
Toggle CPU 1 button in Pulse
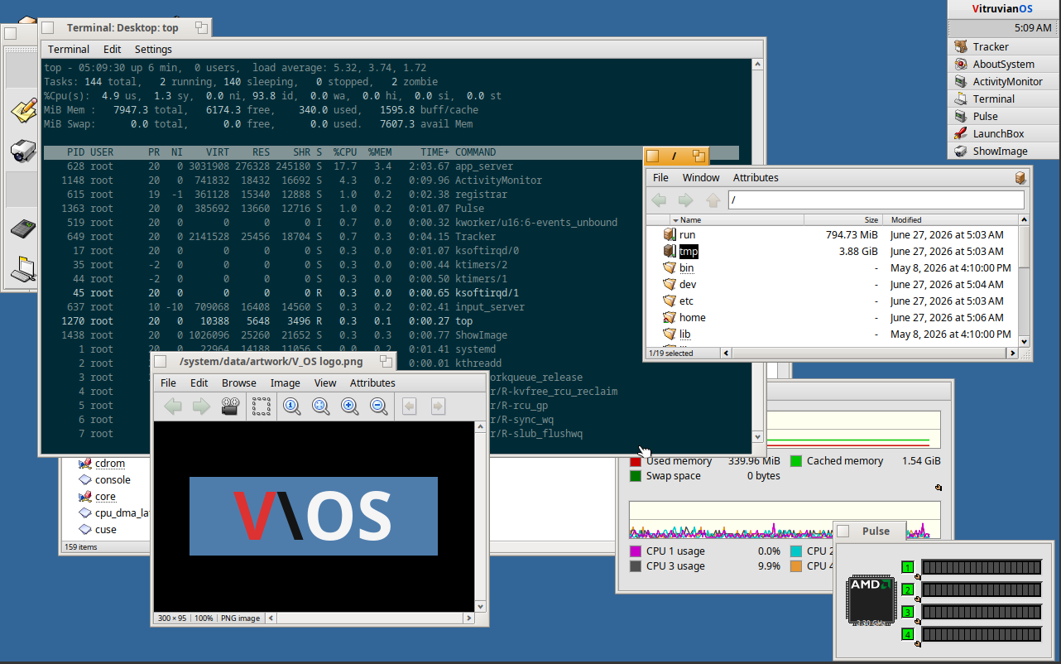tap(908, 567)
